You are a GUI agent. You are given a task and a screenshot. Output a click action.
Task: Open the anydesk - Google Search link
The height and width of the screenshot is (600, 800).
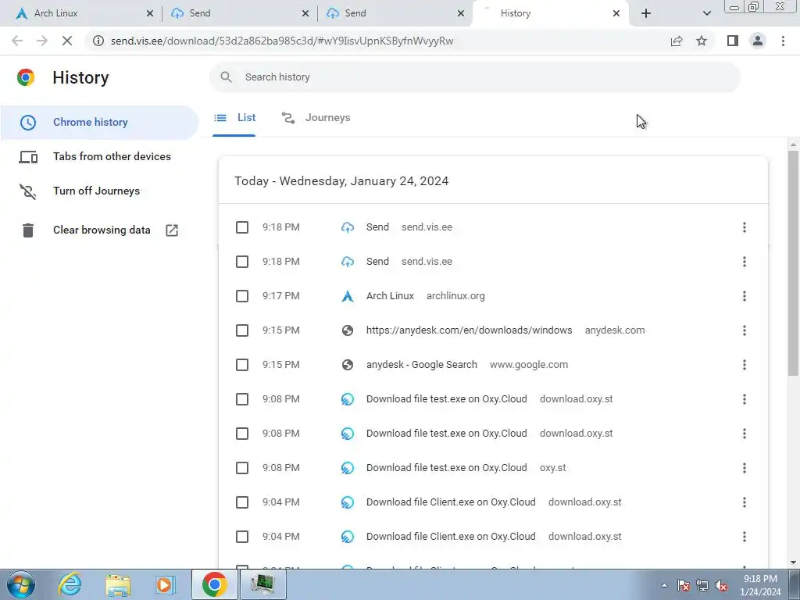tap(421, 365)
